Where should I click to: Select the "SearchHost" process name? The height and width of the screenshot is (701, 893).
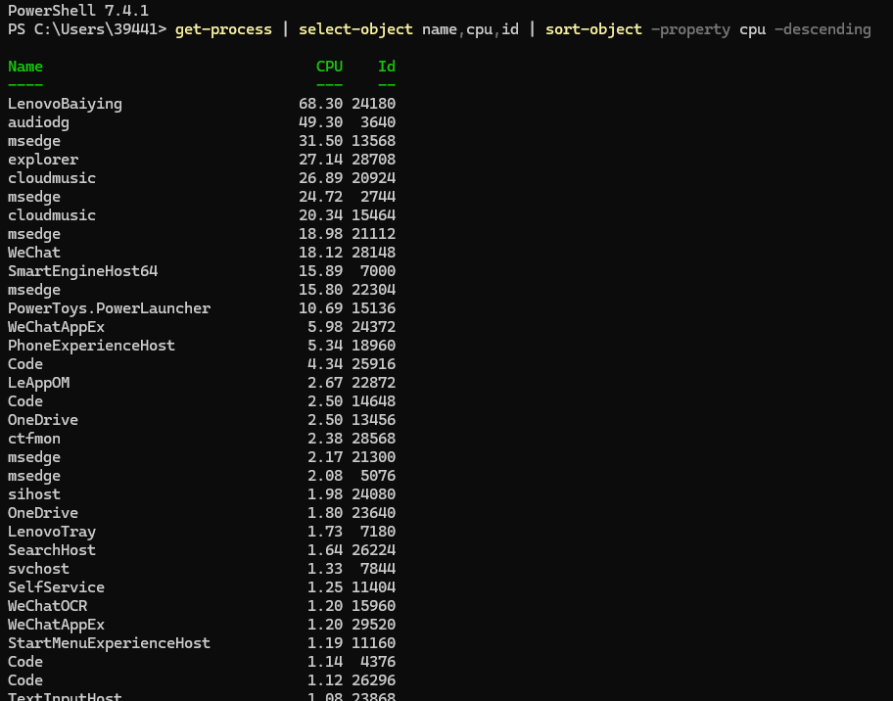tap(52, 550)
